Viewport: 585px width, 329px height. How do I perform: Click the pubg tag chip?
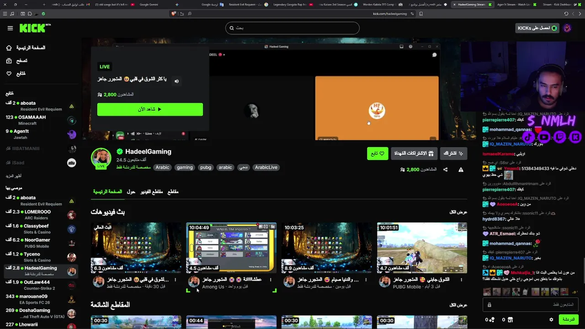(x=206, y=167)
